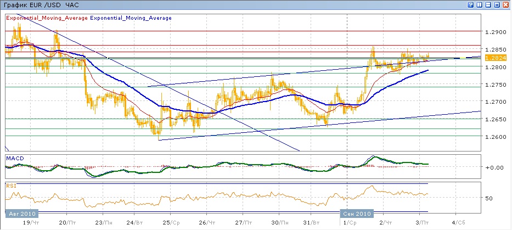Close the EUR/USD chart window
The width and height of the screenshot is (512, 230).
[506, 4]
